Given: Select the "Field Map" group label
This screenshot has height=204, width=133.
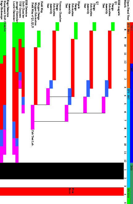Looking at the screenshot, I should click(42, 7).
